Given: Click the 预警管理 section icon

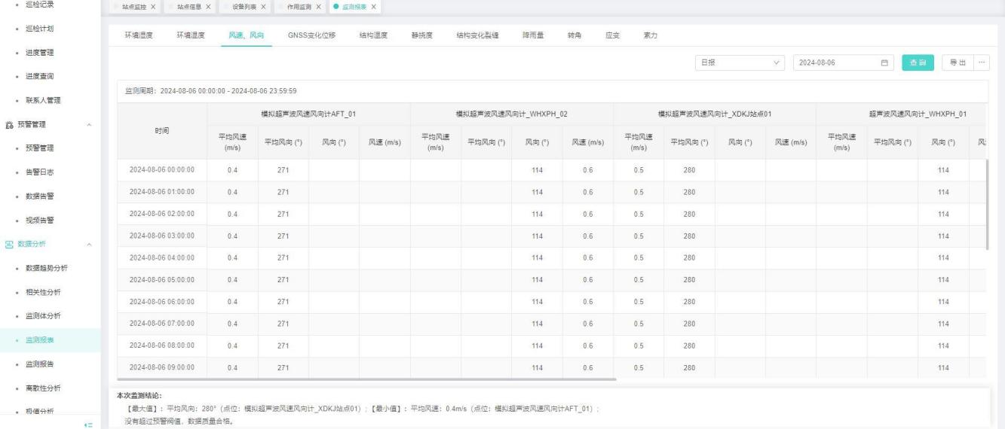Looking at the screenshot, I should coord(8,124).
